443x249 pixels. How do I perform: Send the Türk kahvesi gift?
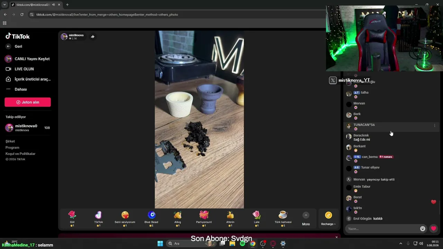[283, 219]
